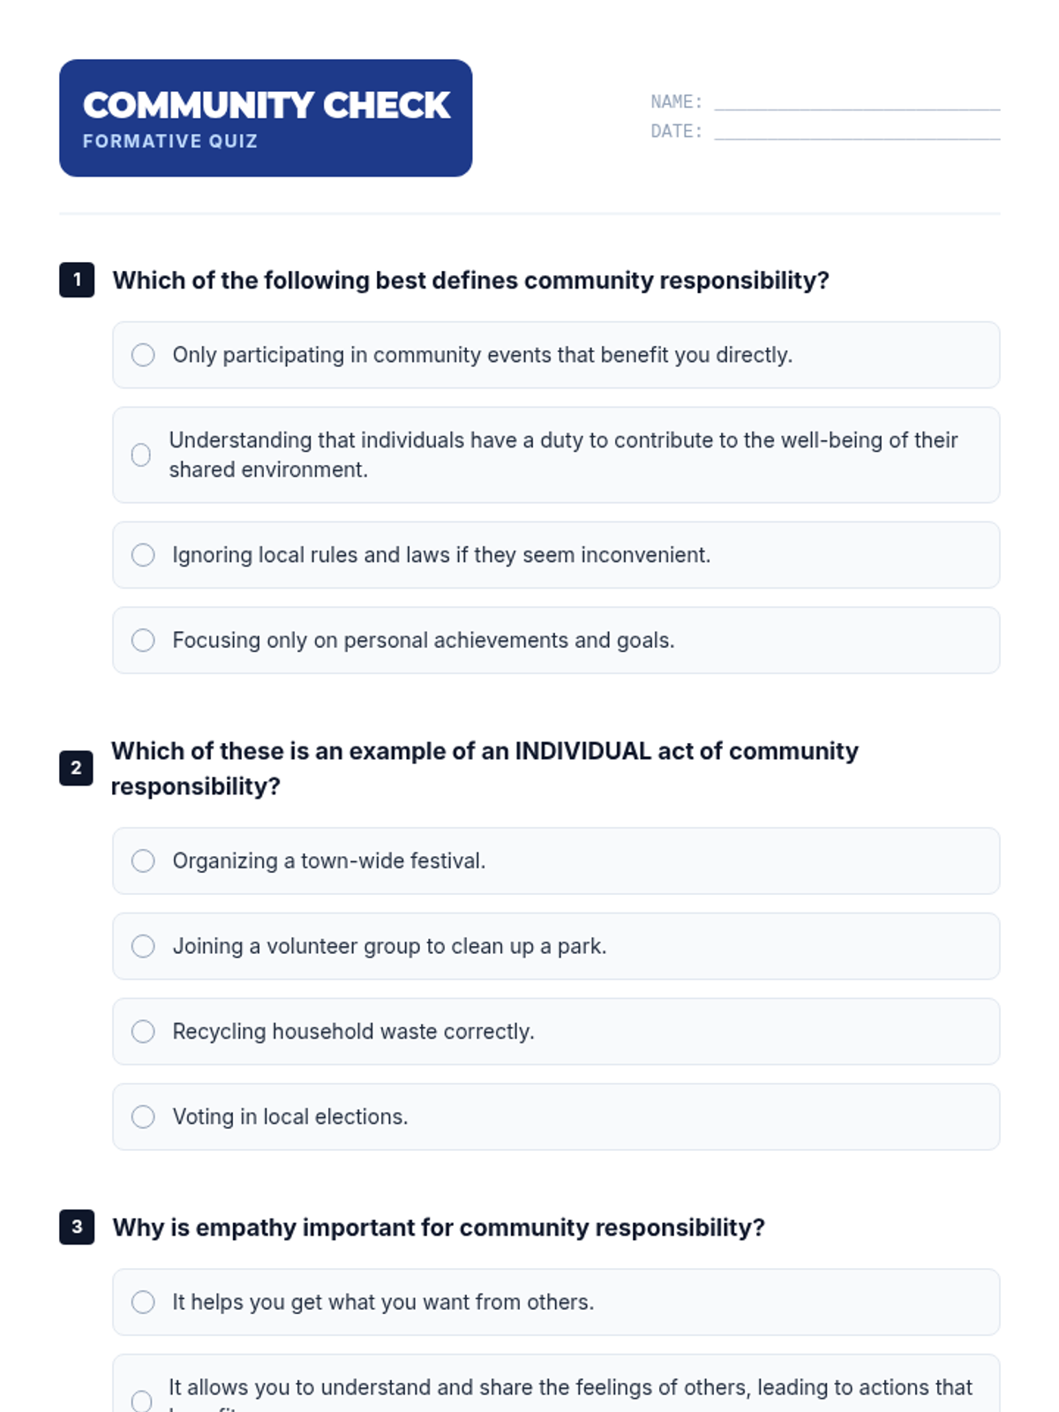Click the "Formative Quiz" subtitle
This screenshot has height=1412, width=1059.
[170, 141]
